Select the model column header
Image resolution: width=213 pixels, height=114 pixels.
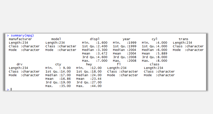pyautogui.click(x=56, y=39)
